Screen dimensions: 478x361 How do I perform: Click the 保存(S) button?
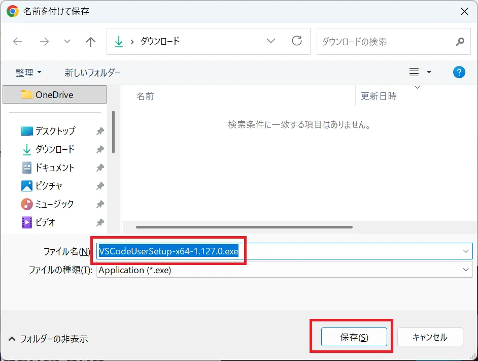354,337
